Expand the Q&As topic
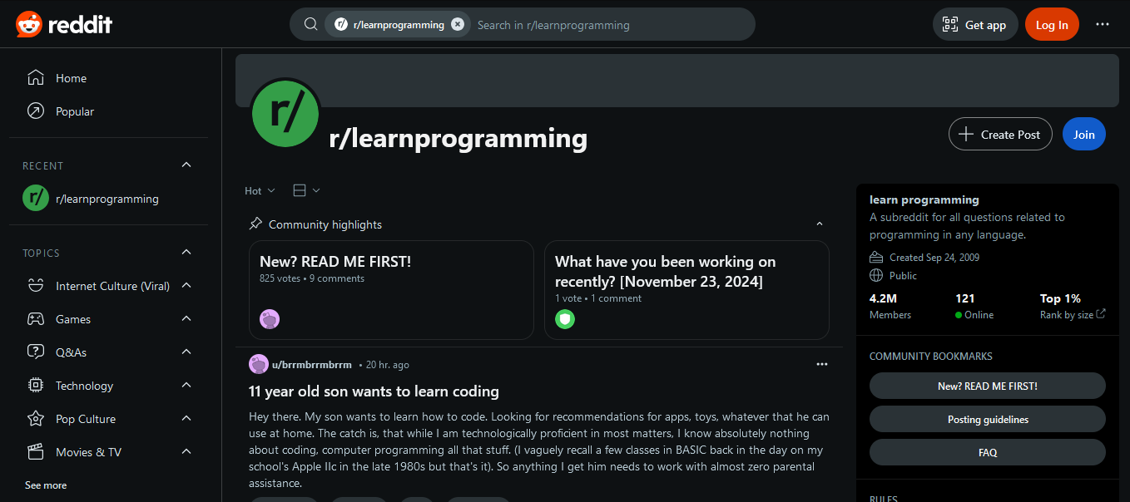1130x502 pixels. 186,352
